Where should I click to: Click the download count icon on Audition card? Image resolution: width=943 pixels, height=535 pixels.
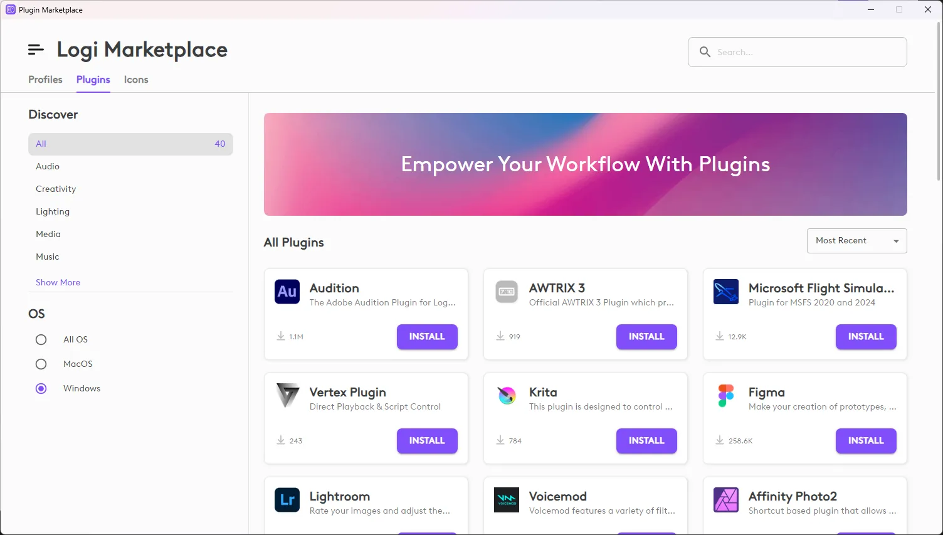[x=281, y=336]
